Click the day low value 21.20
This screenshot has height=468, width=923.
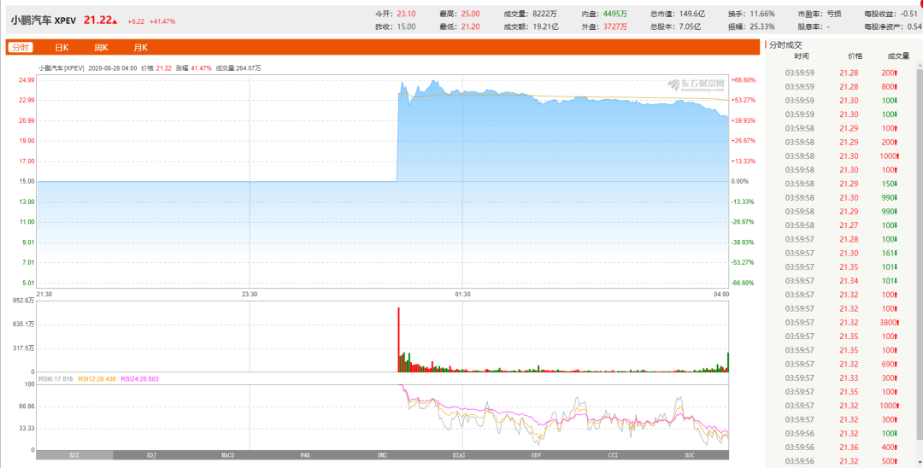tap(470, 26)
